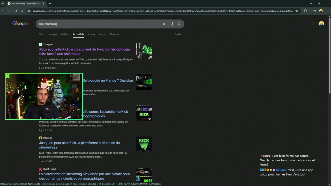Viewport: 331px width, 186px height.
Task: Restore down the browser window
Action: (319, 4)
